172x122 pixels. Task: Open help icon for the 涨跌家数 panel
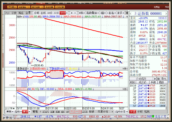(x=123, y=69)
